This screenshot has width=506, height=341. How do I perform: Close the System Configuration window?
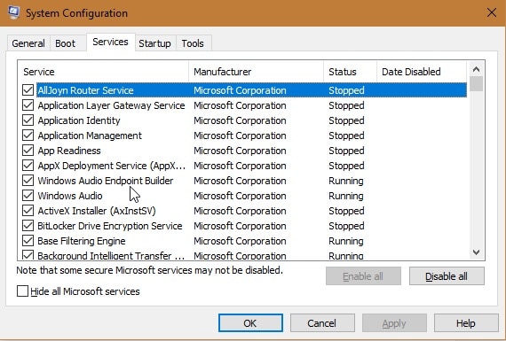(492, 13)
